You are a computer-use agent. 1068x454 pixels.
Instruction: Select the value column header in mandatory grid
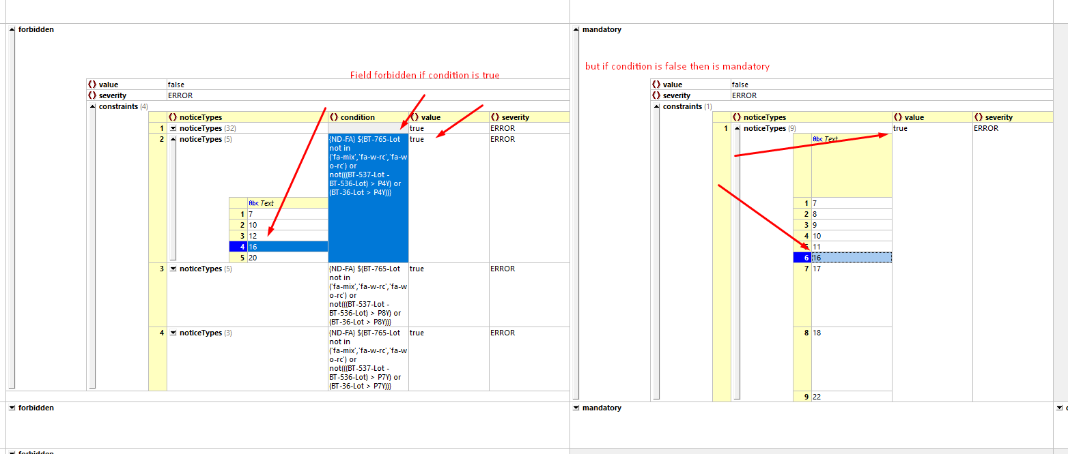(932, 117)
